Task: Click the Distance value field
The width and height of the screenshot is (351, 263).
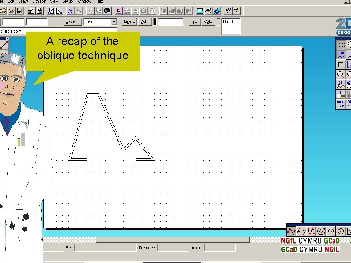Action: tap(174, 248)
